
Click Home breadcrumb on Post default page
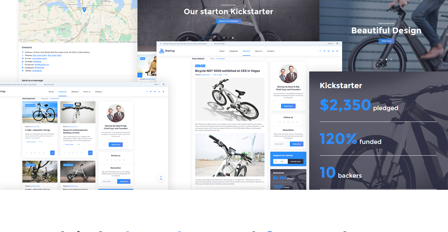coord(212,58)
